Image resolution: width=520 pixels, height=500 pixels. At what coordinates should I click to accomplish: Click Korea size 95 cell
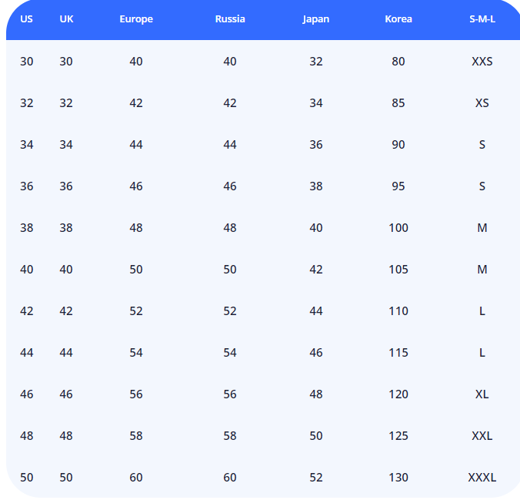click(398, 186)
